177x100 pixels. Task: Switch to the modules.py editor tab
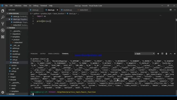[67, 10]
